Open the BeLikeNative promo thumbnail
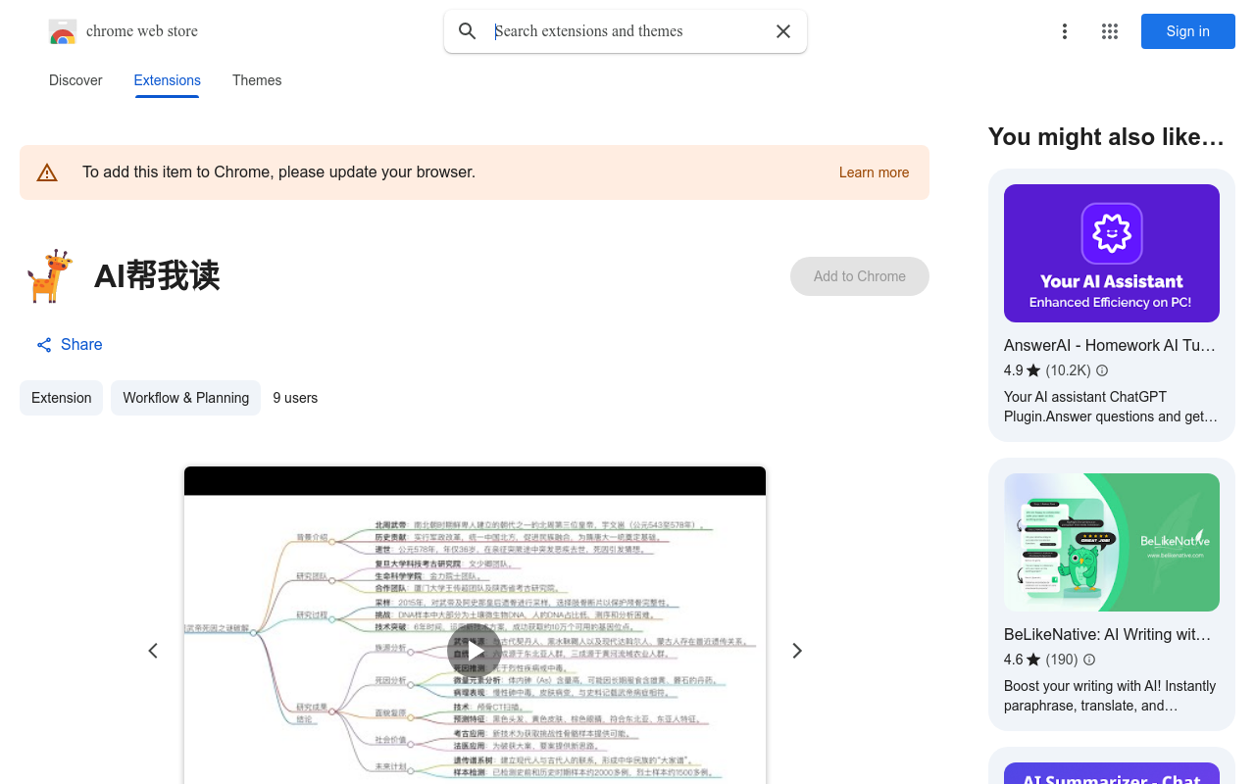1255x784 pixels. click(1112, 542)
